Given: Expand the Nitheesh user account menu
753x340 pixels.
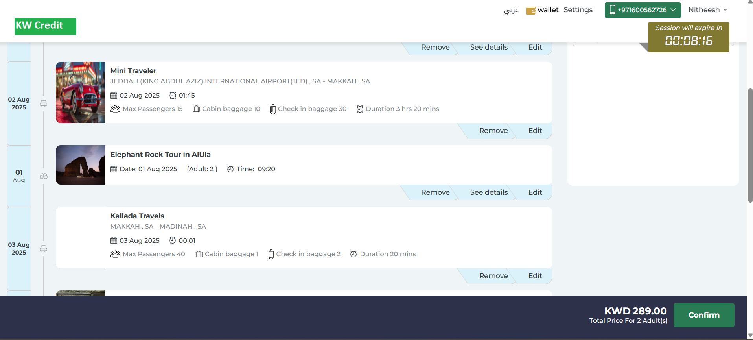Looking at the screenshot, I should [707, 10].
